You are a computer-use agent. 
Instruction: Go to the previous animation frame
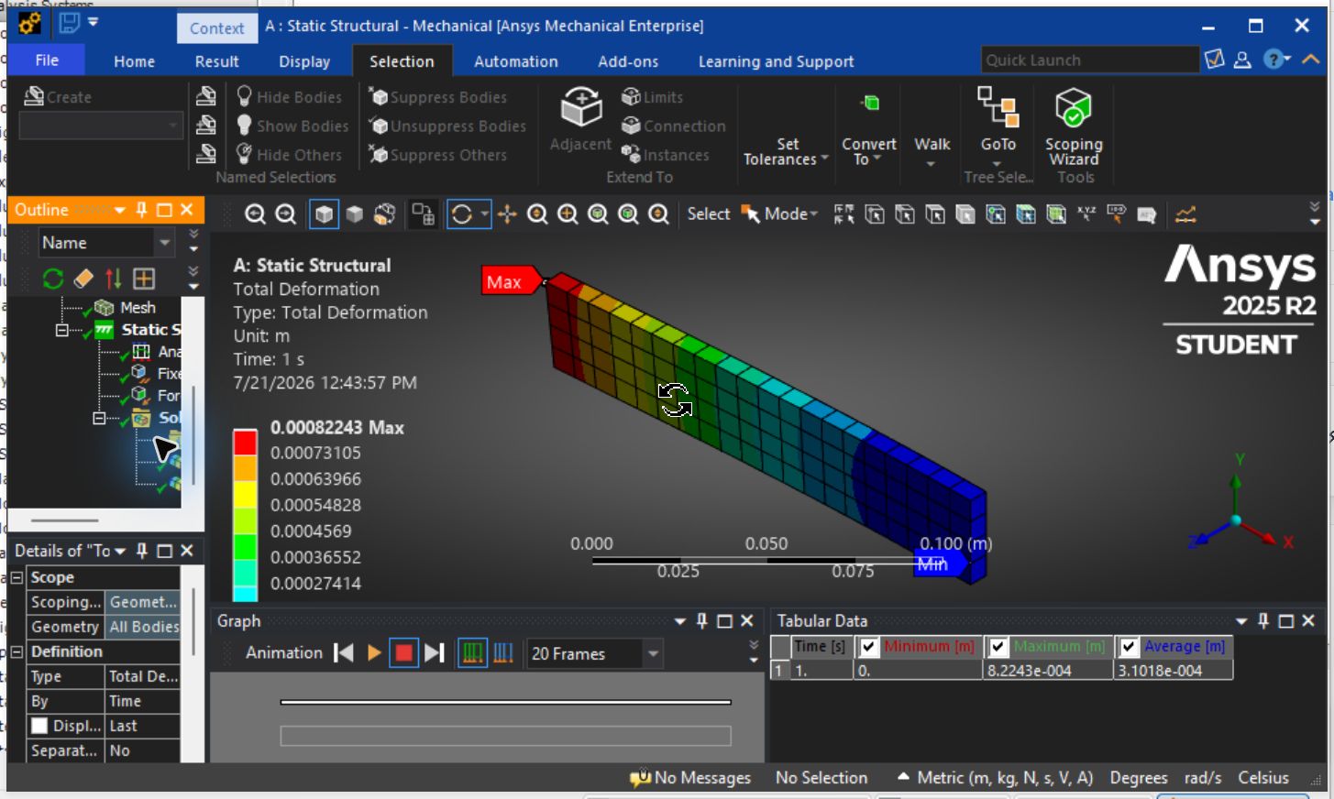344,652
